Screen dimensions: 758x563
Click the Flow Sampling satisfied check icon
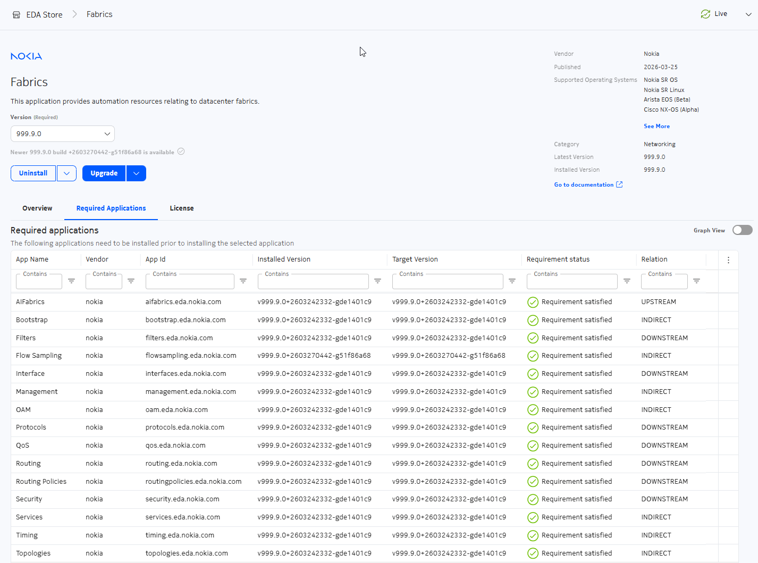click(x=533, y=356)
